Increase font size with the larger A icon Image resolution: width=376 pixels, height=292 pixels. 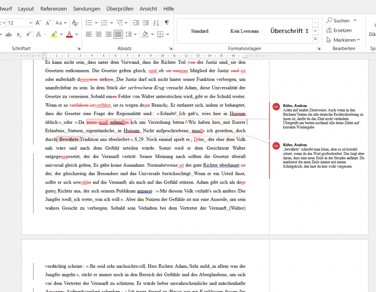coord(38,23)
